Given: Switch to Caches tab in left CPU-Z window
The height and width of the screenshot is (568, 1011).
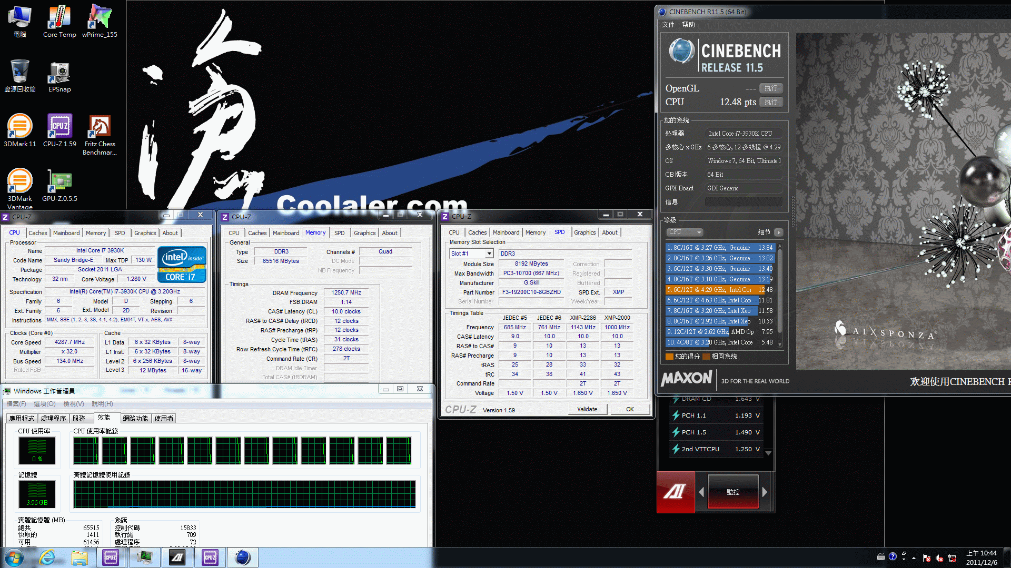Looking at the screenshot, I should (x=38, y=233).
